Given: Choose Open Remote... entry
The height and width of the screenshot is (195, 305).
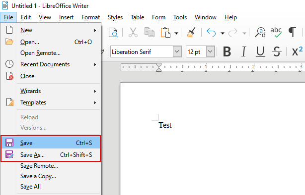Looking at the screenshot, I should pos(51,53).
